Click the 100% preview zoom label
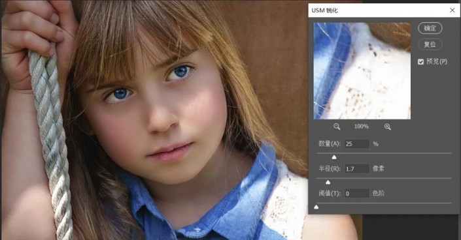 click(362, 127)
